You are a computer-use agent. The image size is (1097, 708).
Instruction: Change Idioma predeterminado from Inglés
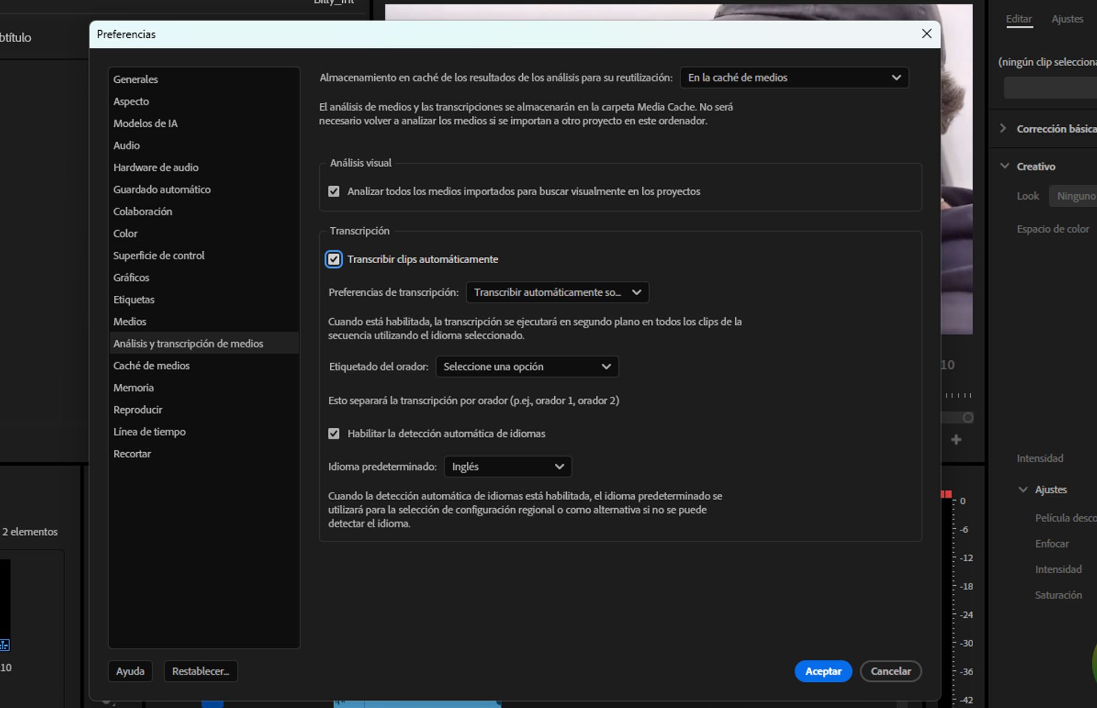507,467
